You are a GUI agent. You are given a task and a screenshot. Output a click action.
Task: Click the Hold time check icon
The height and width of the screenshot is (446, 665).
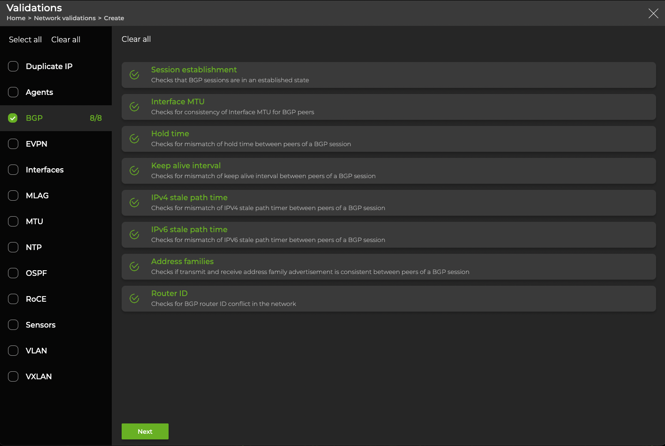tap(134, 139)
